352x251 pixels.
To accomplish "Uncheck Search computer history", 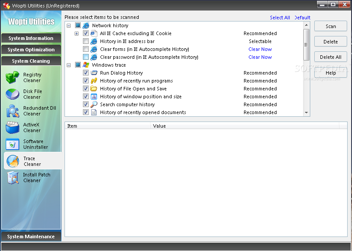I will [x=86, y=104].
